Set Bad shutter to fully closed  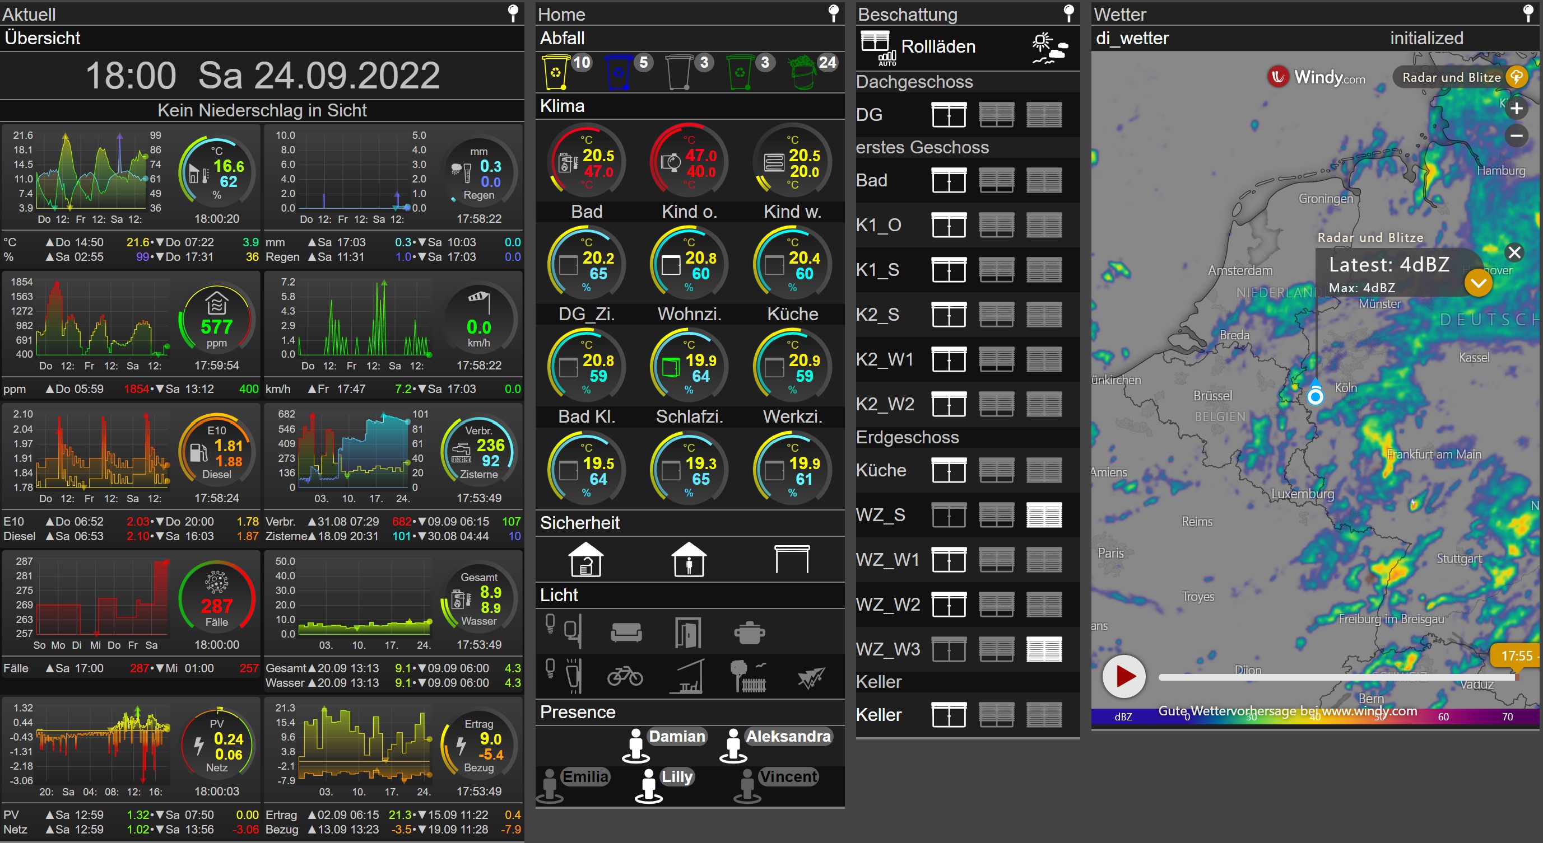1044,180
